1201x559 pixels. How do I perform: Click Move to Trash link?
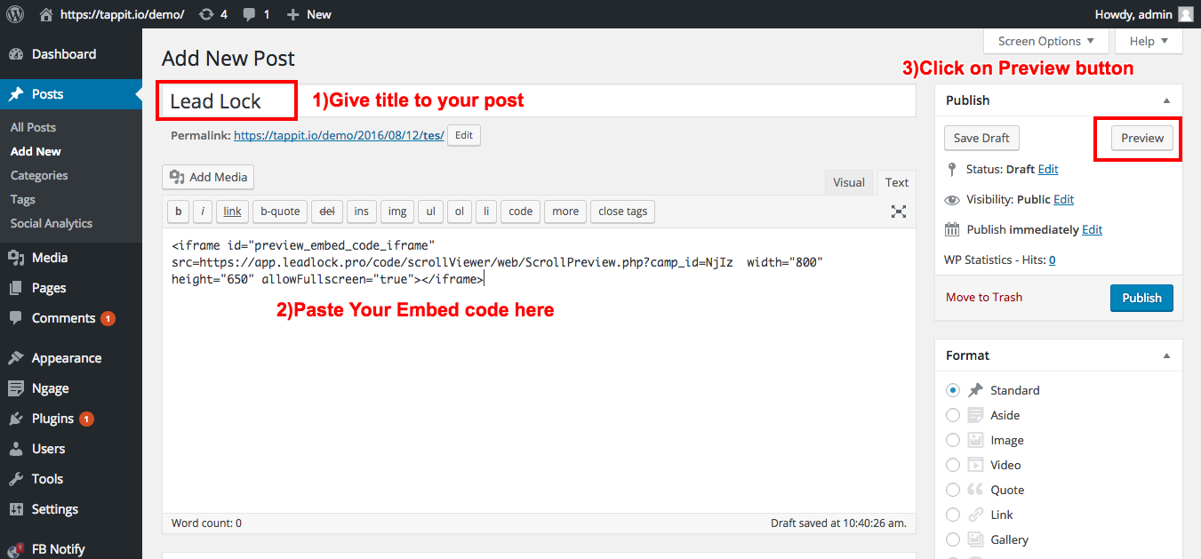(x=984, y=297)
